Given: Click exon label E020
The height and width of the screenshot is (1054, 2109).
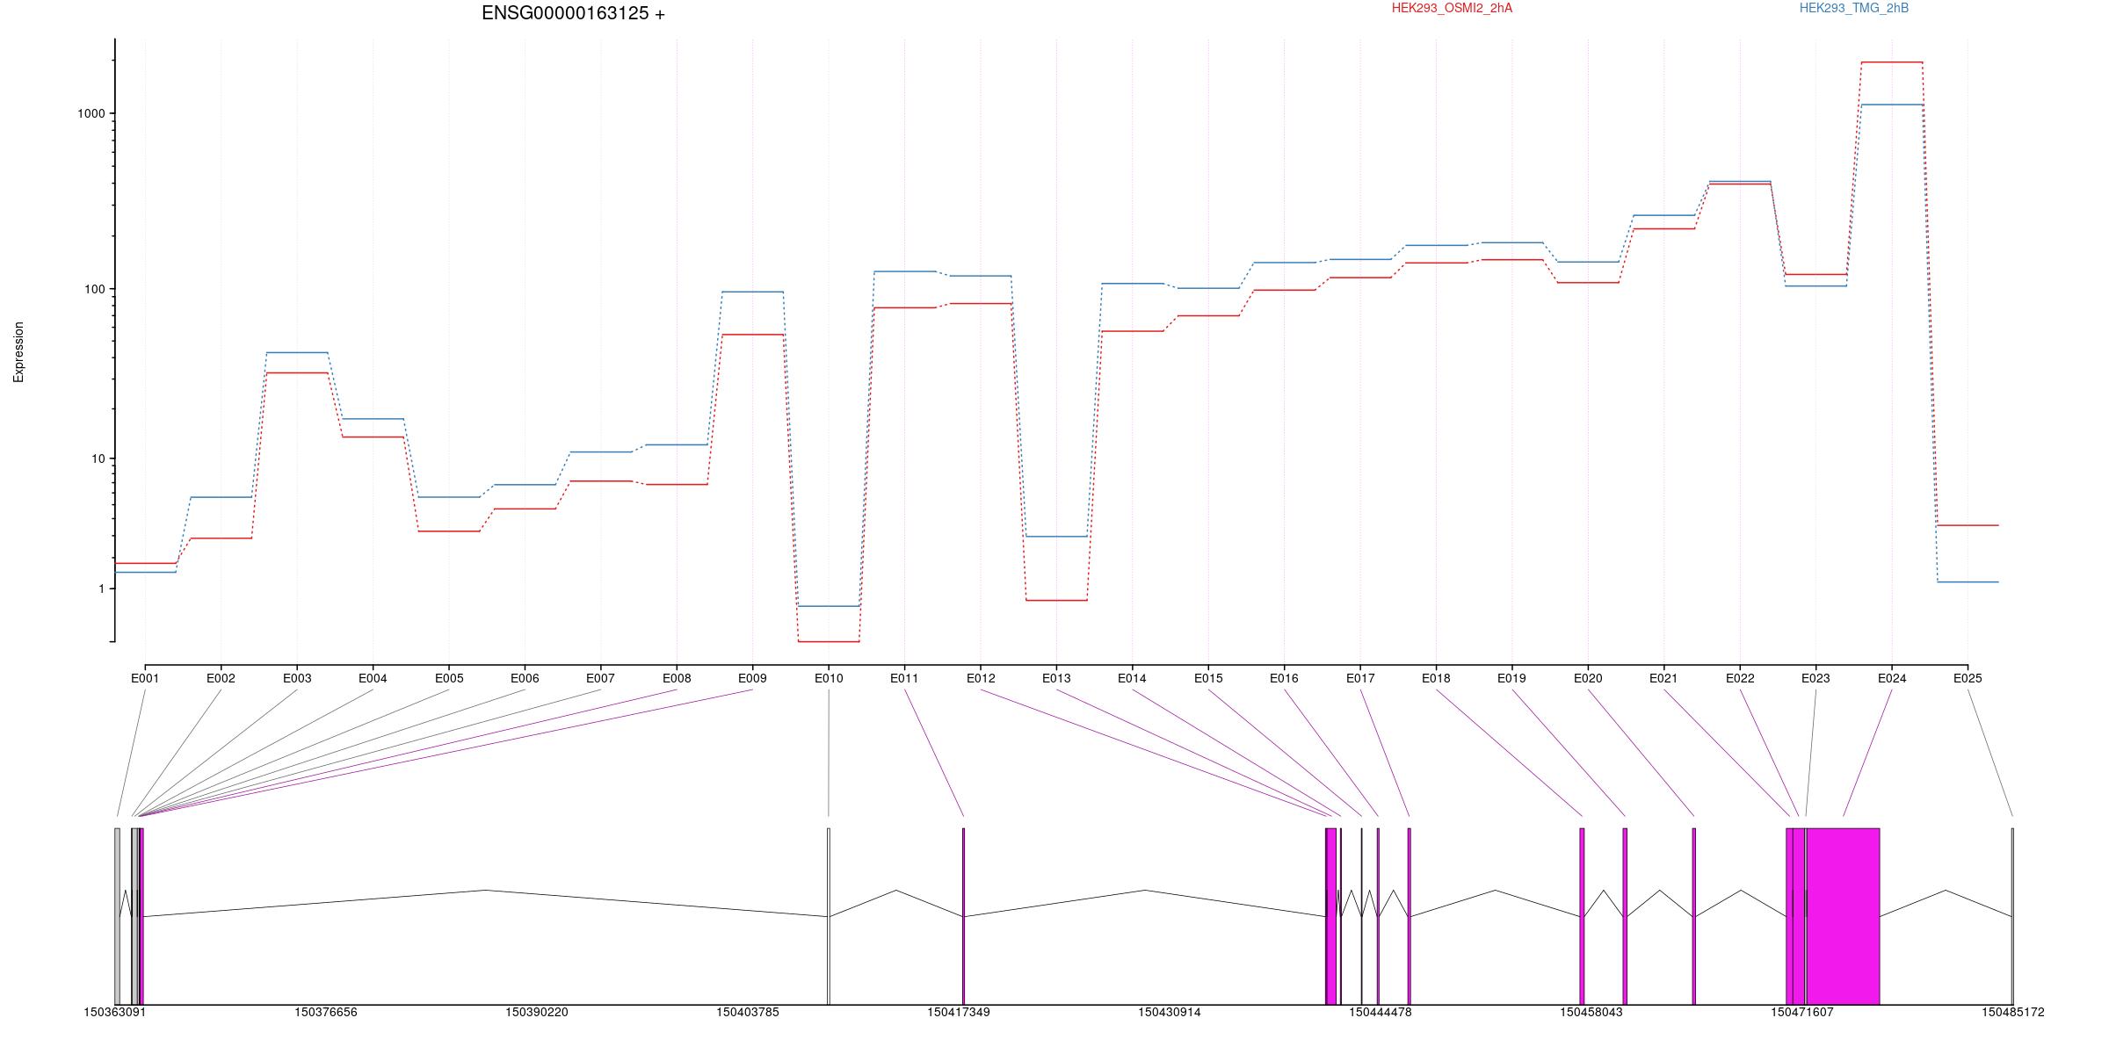Looking at the screenshot, I should pyautogui.click(x=1588, y=678).
